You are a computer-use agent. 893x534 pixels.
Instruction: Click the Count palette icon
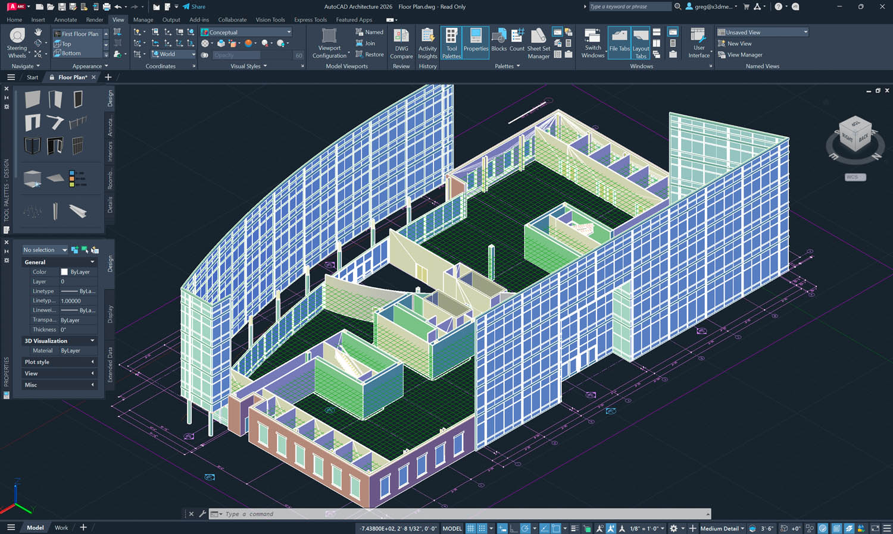(x=517, y=40)
